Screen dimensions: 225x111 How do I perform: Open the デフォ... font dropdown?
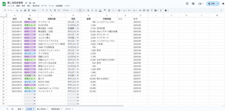point(68,10)
